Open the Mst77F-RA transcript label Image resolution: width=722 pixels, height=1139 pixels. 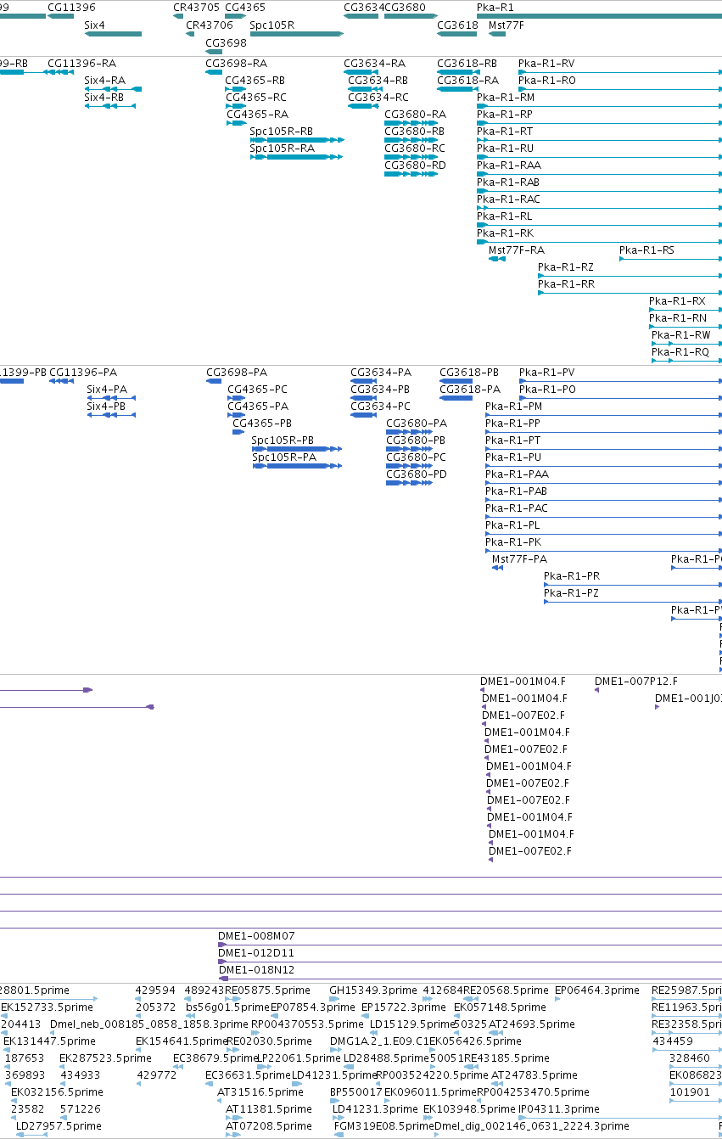coord(517,250)
